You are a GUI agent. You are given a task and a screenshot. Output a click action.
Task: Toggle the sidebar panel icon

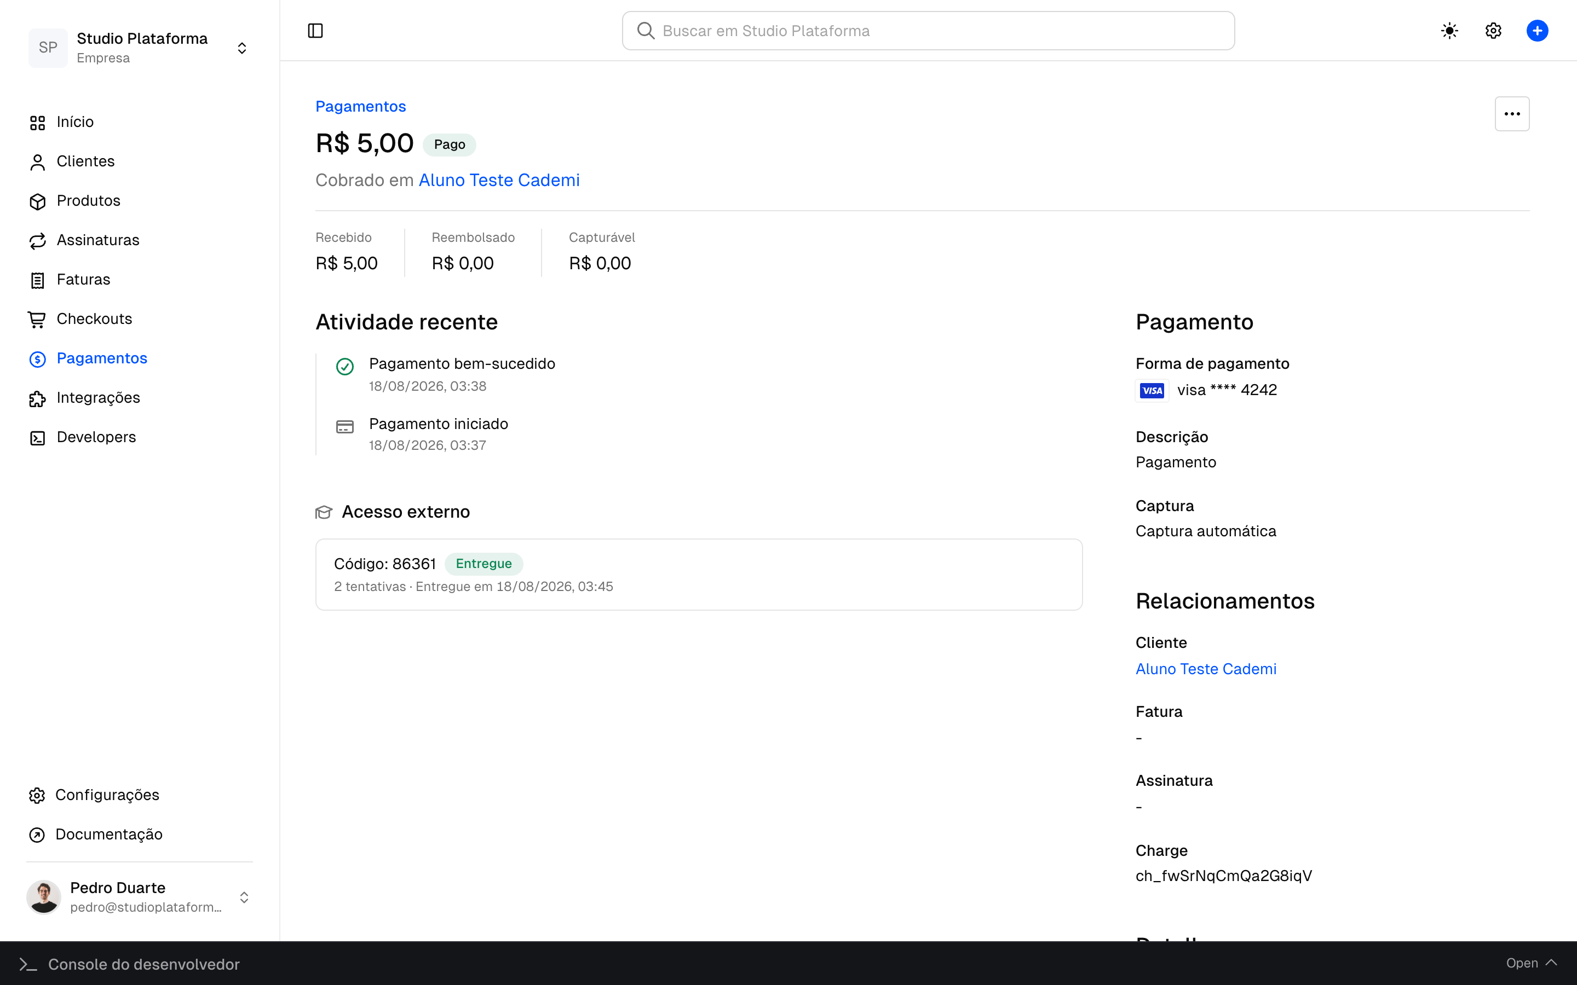click(x=315, y=31)
